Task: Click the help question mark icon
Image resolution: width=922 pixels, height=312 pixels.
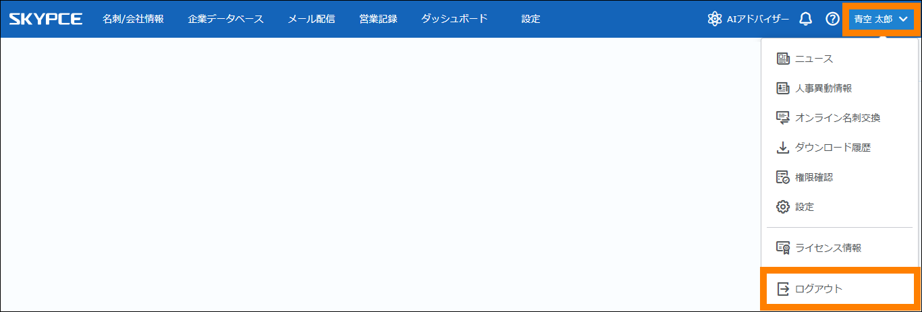Action: pos(832,19)
